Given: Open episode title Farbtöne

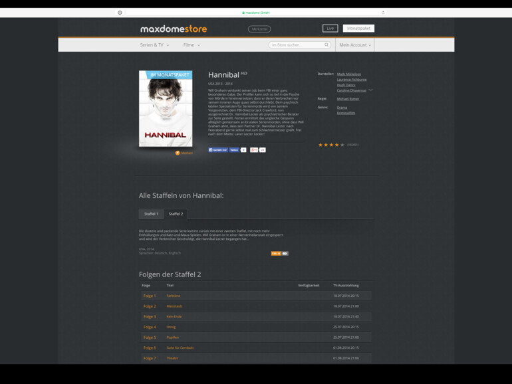Looking at the screenshot, I should 173,296.
